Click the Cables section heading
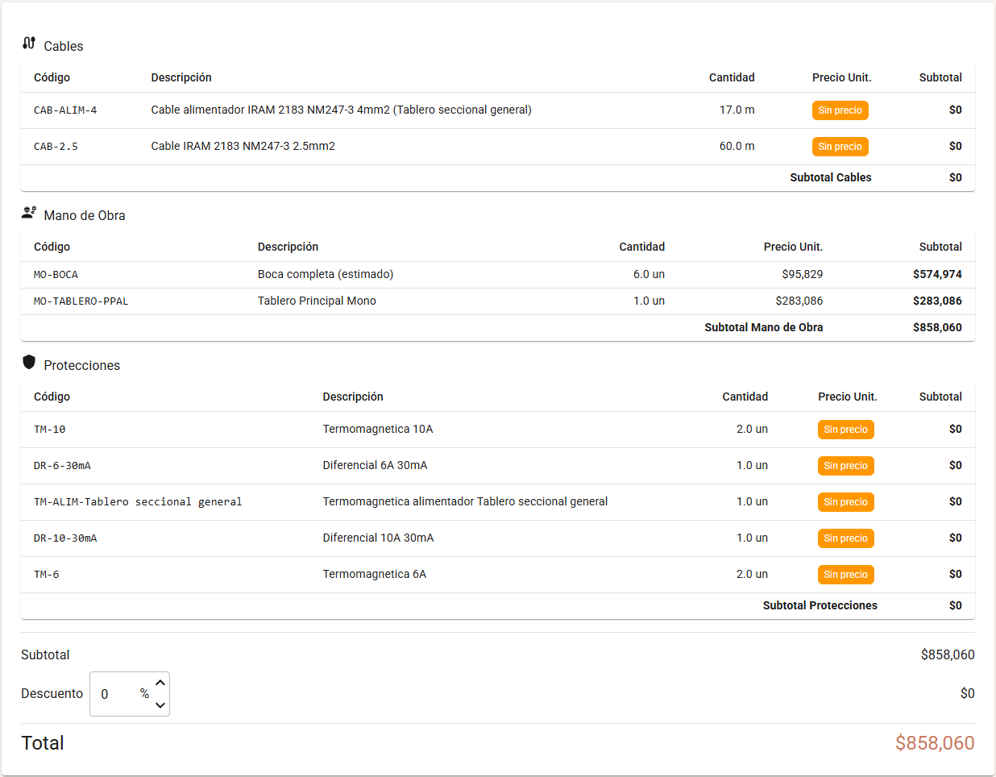 point(63,46)
